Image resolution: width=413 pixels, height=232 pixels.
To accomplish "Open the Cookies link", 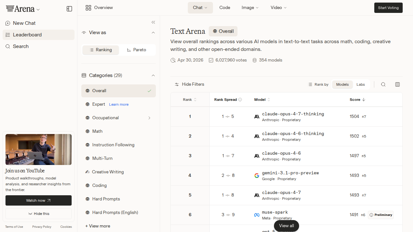I will point(66,227).
